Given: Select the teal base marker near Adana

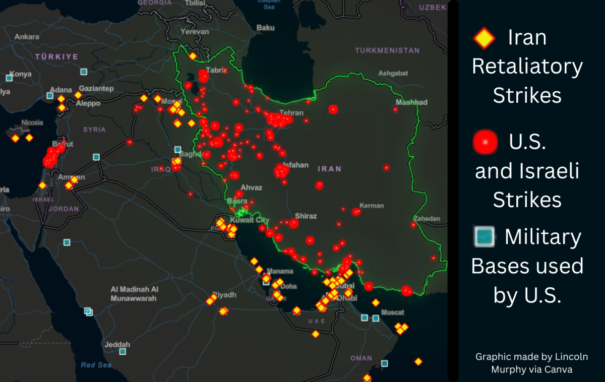Looking at the screenshot, I should point(50,95).
